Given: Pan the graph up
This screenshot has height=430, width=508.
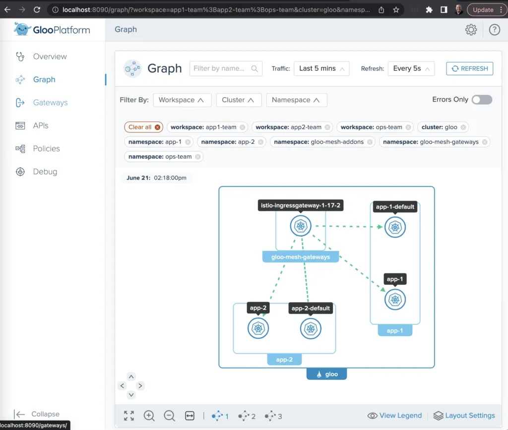Looking at the screenshot, I should tap(131, 376).
